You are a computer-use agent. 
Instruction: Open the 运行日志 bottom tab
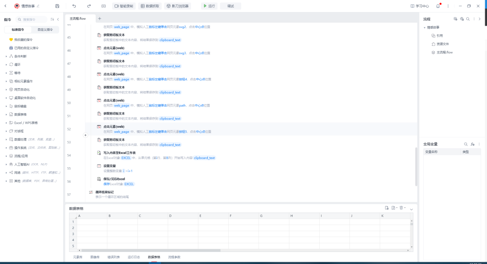coord(133,257)
